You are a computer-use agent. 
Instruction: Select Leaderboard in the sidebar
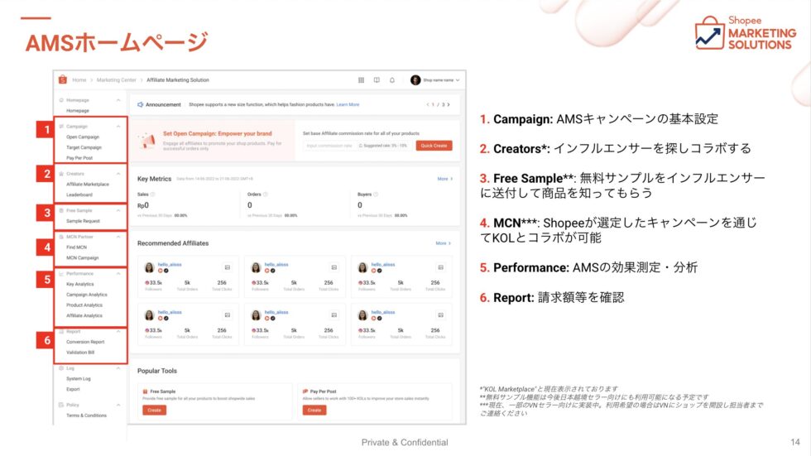click(79, 195)
